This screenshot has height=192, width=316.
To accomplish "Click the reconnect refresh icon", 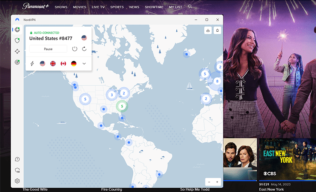I will coord(84,49).
